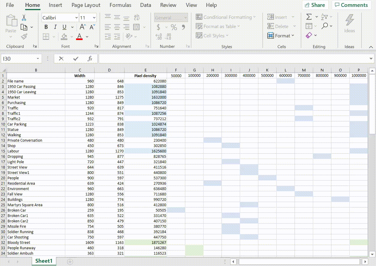Switch to the Page Layout tab

(86, 5)
